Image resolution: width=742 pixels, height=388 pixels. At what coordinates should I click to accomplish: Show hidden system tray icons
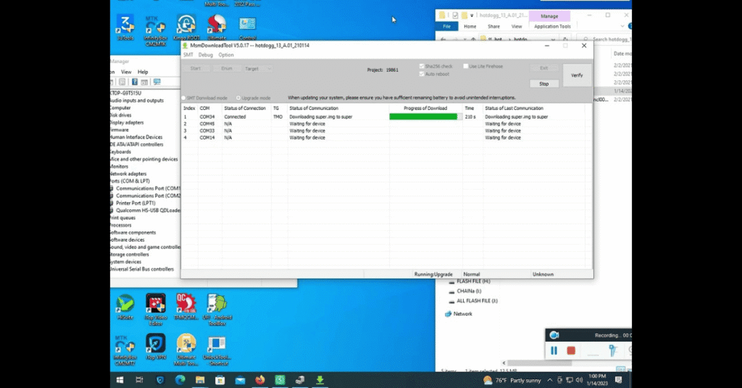click(549, 380)
